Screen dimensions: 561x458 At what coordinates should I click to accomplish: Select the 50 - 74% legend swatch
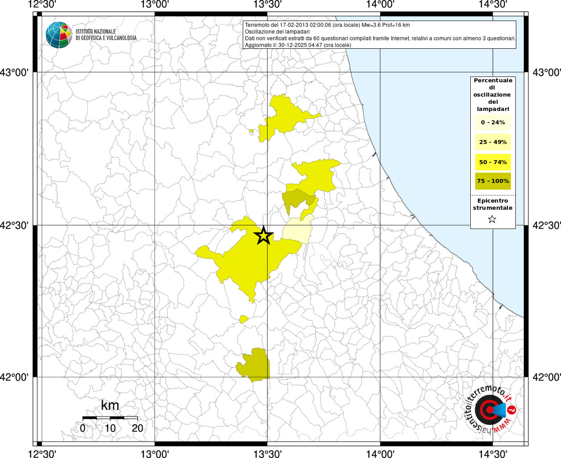click(493, 162)
